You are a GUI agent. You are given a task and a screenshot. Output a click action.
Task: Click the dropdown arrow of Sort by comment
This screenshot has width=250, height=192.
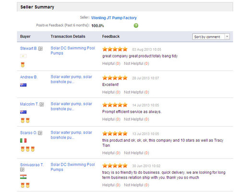tap(227, 36)
